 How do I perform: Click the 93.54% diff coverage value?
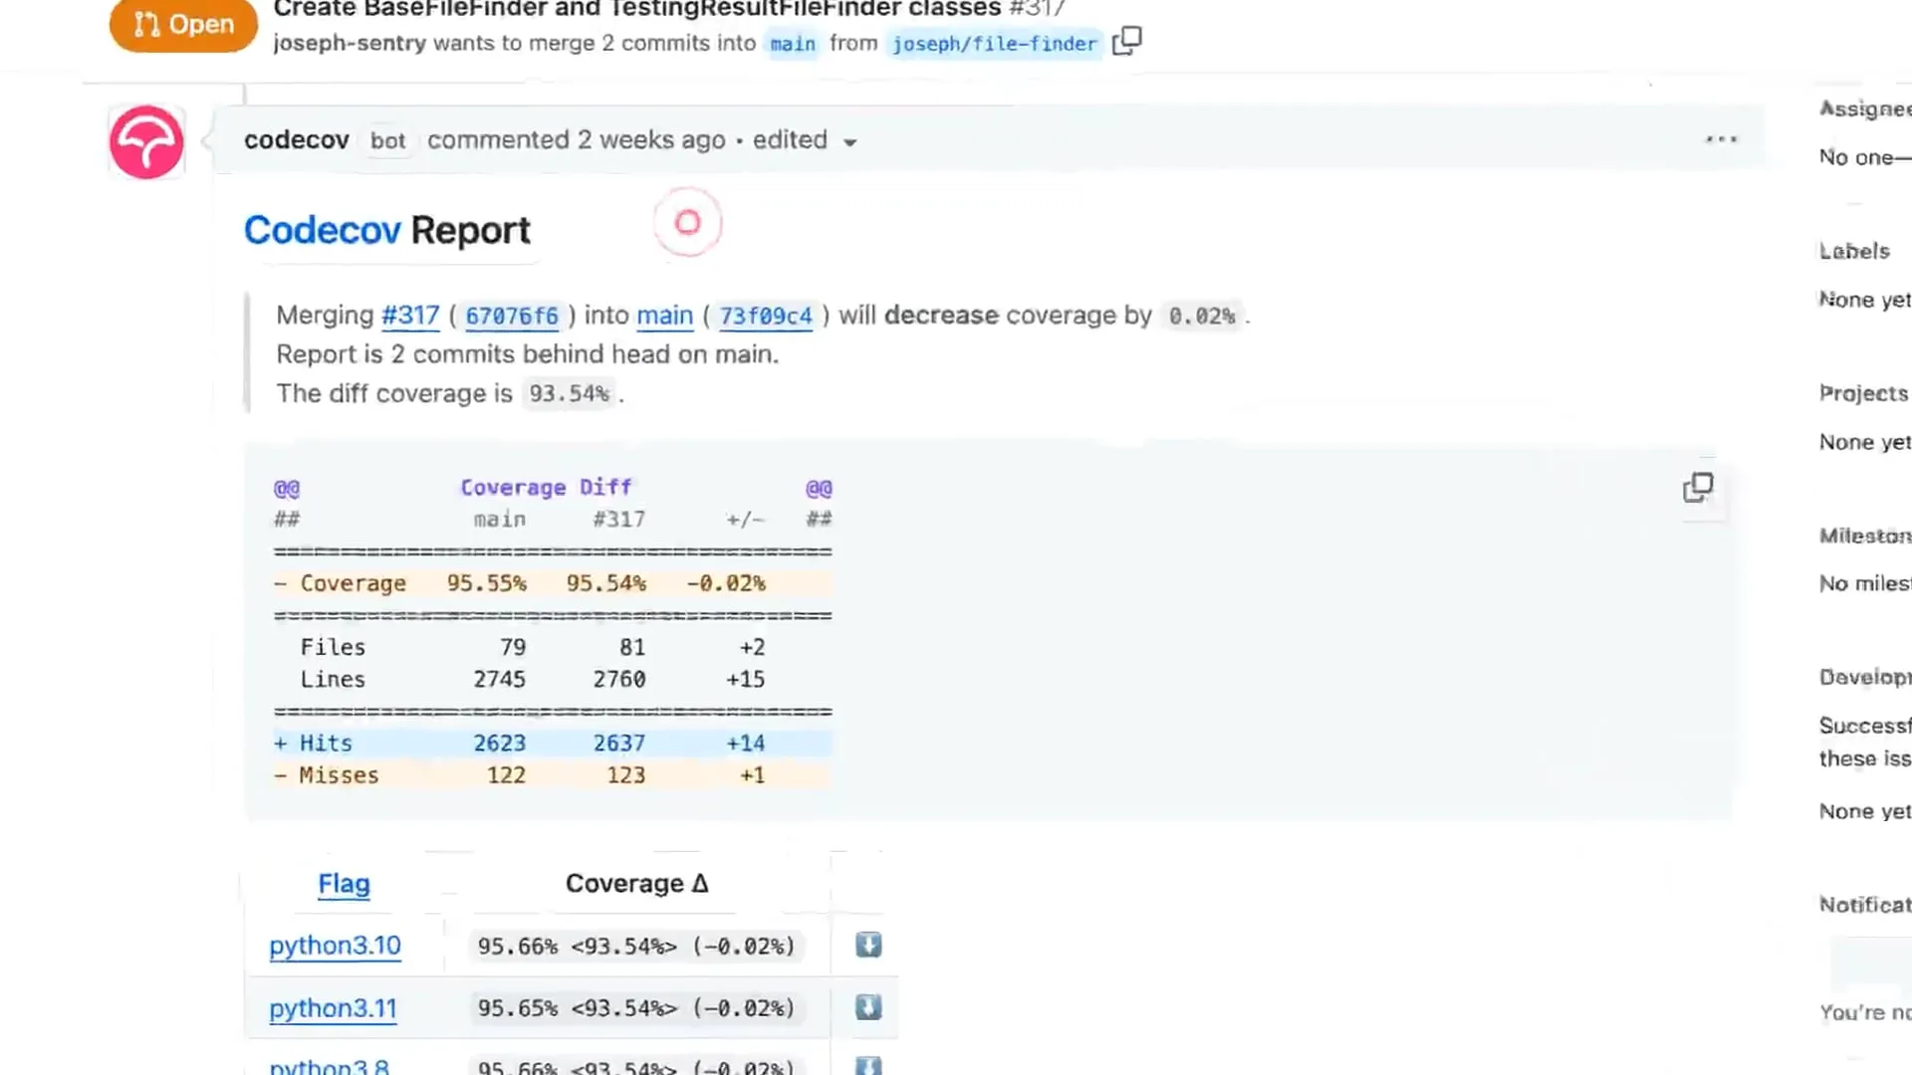click(569, 394)
